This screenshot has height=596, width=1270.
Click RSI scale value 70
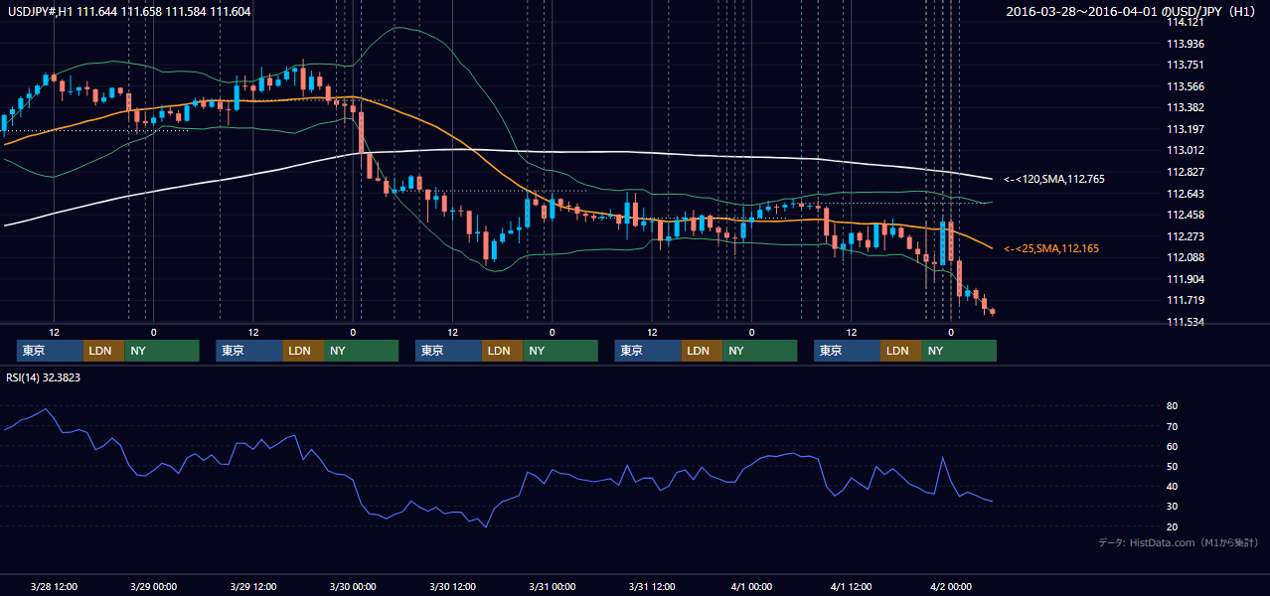1173,426
